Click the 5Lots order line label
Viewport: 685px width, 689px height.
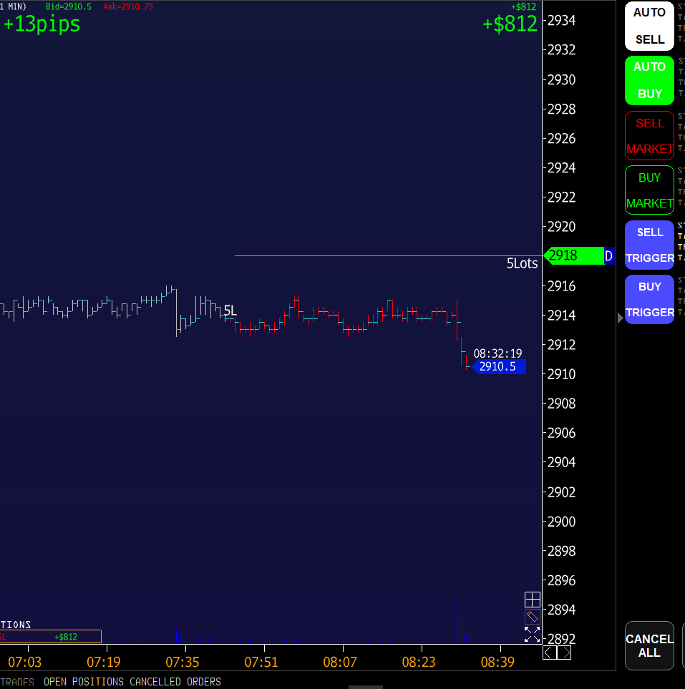tap(522, 263)
